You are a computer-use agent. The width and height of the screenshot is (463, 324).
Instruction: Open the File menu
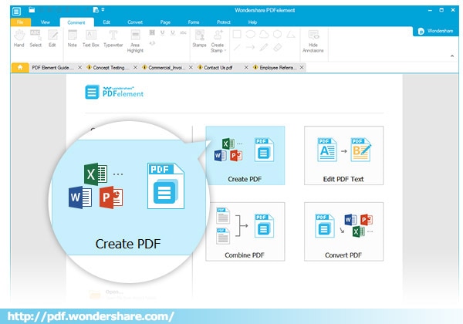click(x=18, y=23)
